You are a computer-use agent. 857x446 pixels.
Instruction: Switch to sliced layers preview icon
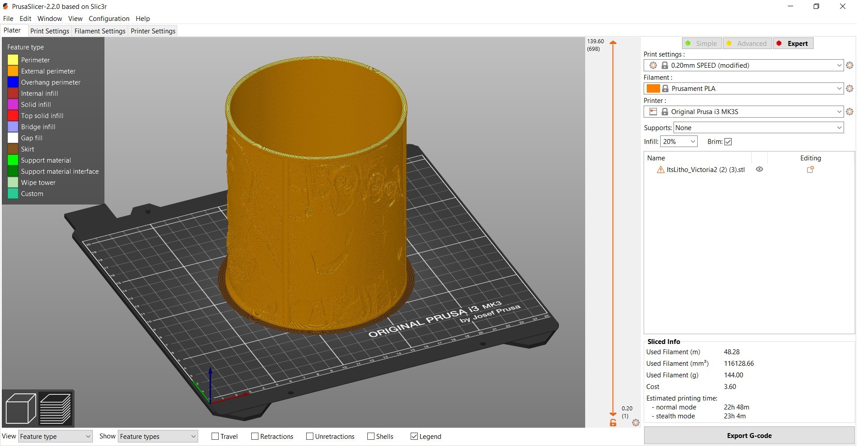pos(55,409)
